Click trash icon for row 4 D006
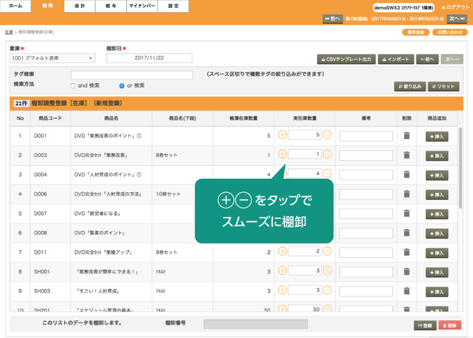 [406, 194]
